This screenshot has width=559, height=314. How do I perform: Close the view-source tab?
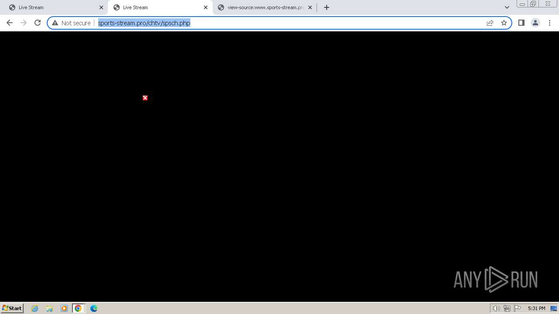(x=310, y=7)
